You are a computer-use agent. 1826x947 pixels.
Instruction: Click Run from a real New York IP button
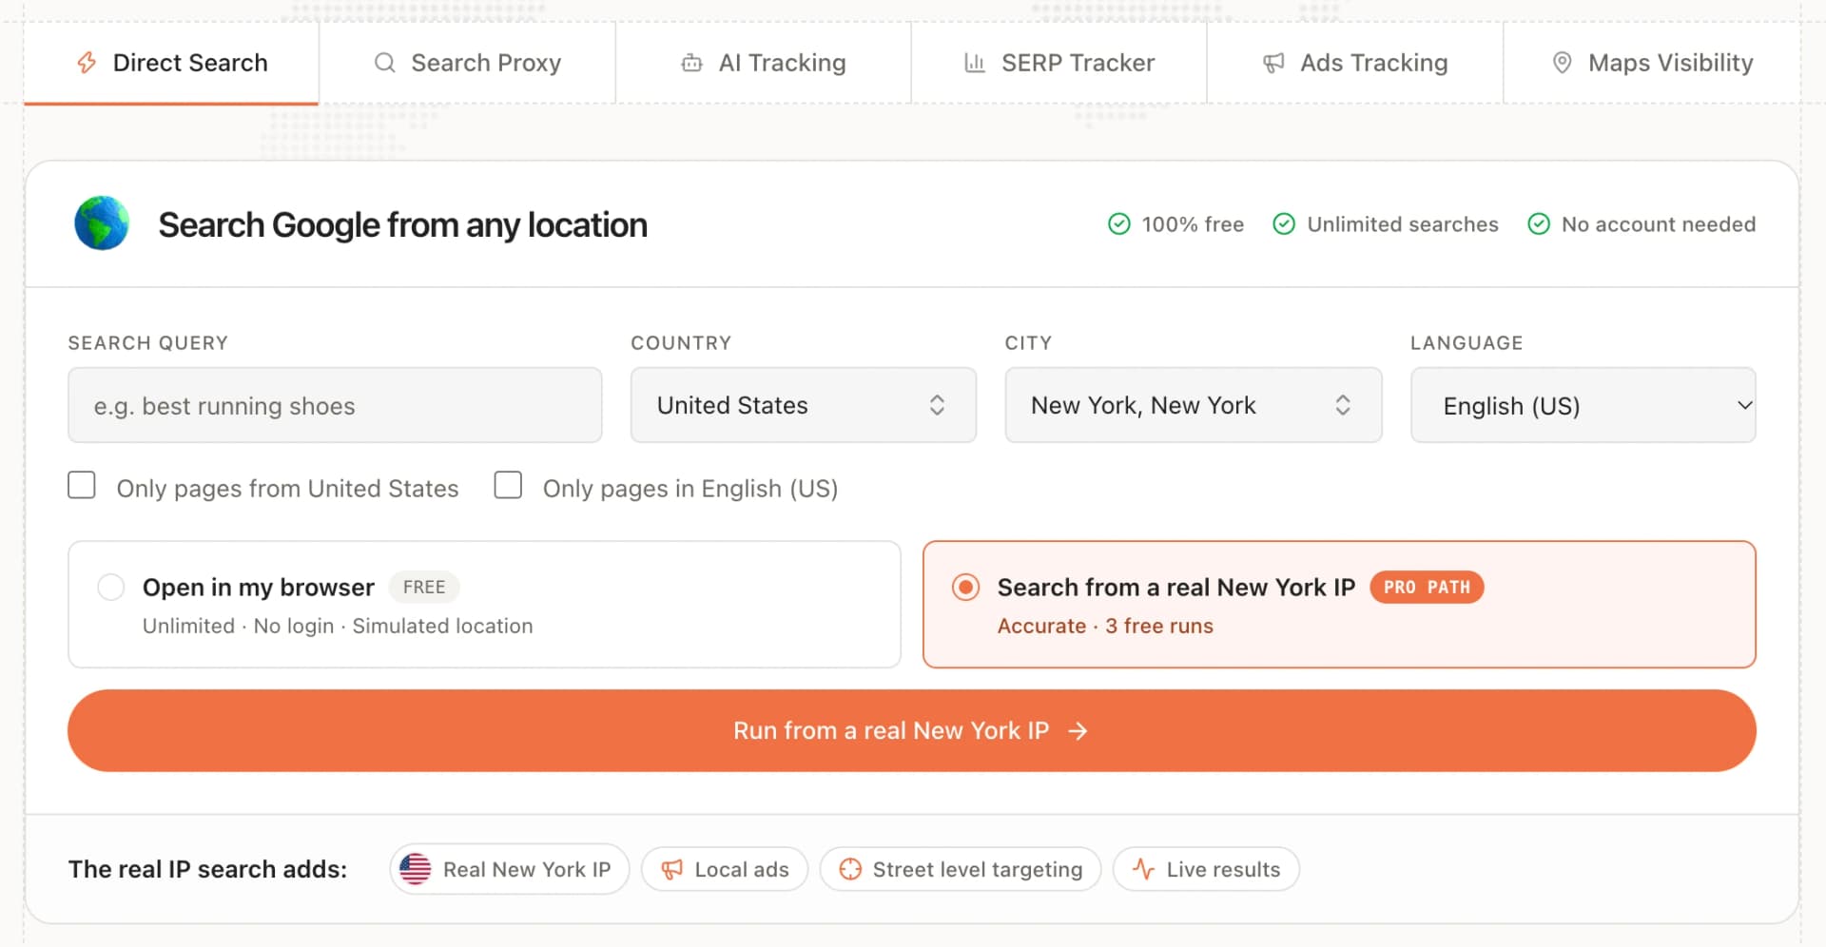click(912, 730)
